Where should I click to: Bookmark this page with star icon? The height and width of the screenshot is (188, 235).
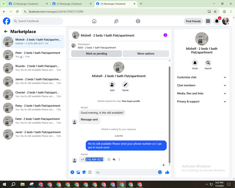pyautogui.click(x=215, y=12)
